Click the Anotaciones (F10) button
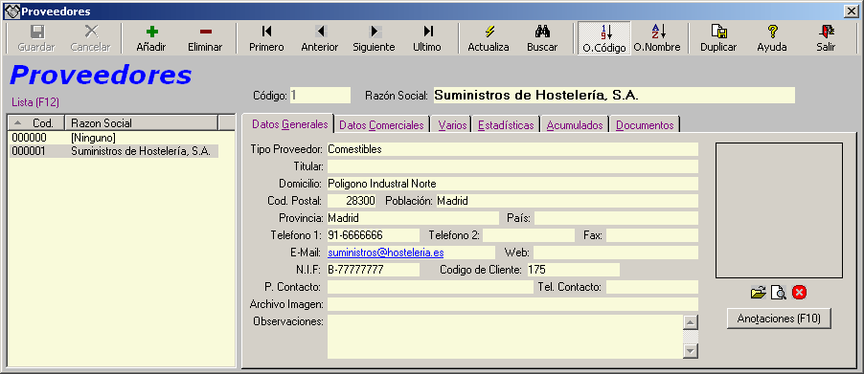This screenshot has width=864, height=374. [x=779, y=319]
